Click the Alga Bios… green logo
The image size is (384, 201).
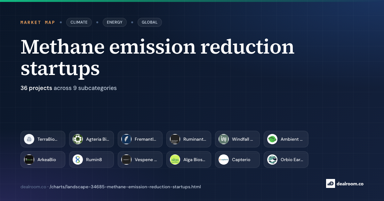(175, 160)
